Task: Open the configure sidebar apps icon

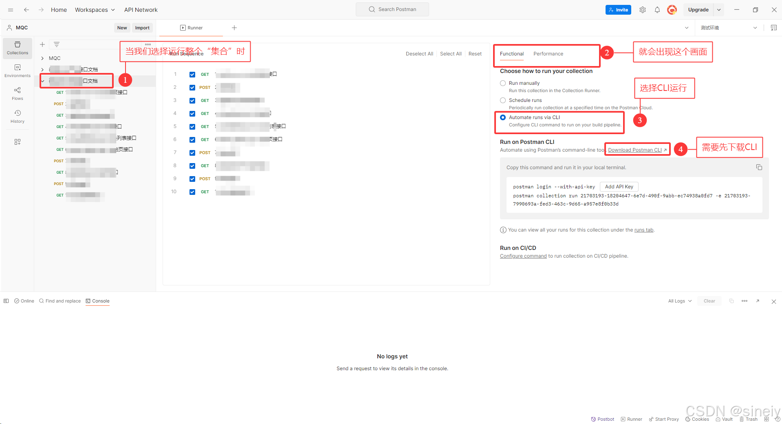Action: pyautogui.click(x=18, y=142)
